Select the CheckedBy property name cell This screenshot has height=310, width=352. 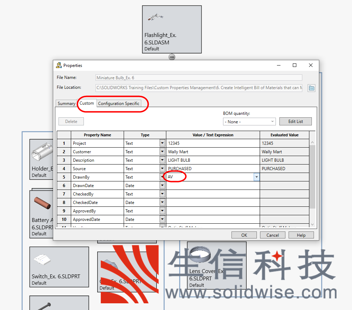click(x=97, y=194)
